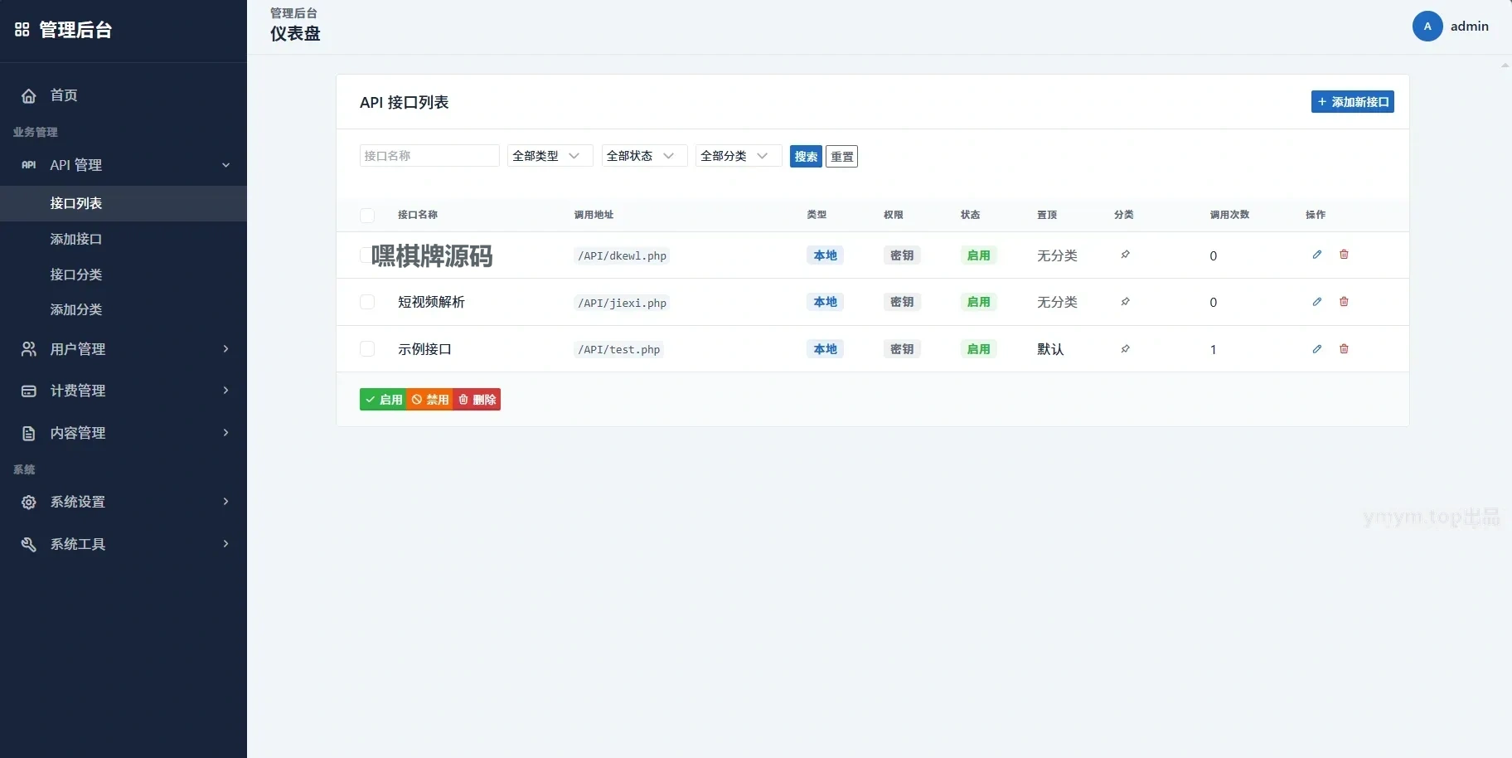The width and height of the screenshot is (1512, 758).
Task: Click the home icon next to 首页
Action: point(29,95)
